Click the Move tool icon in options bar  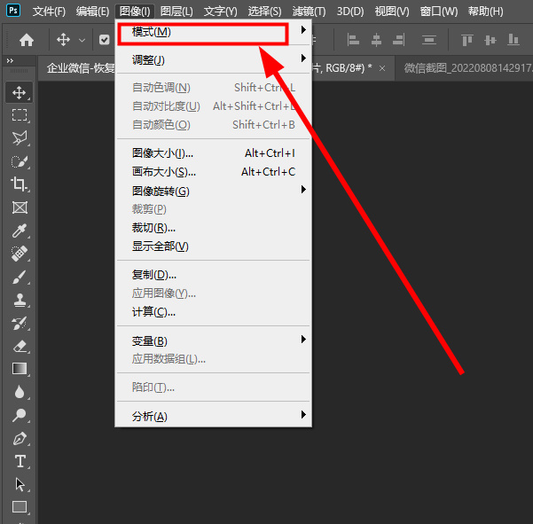(63, 40)
